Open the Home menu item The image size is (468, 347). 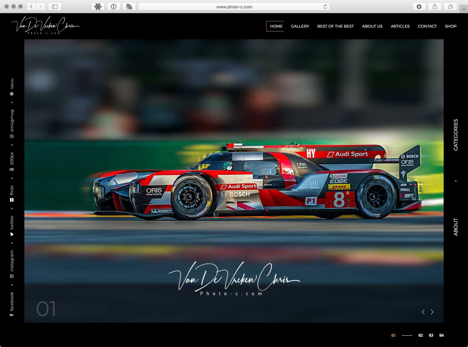276,26
